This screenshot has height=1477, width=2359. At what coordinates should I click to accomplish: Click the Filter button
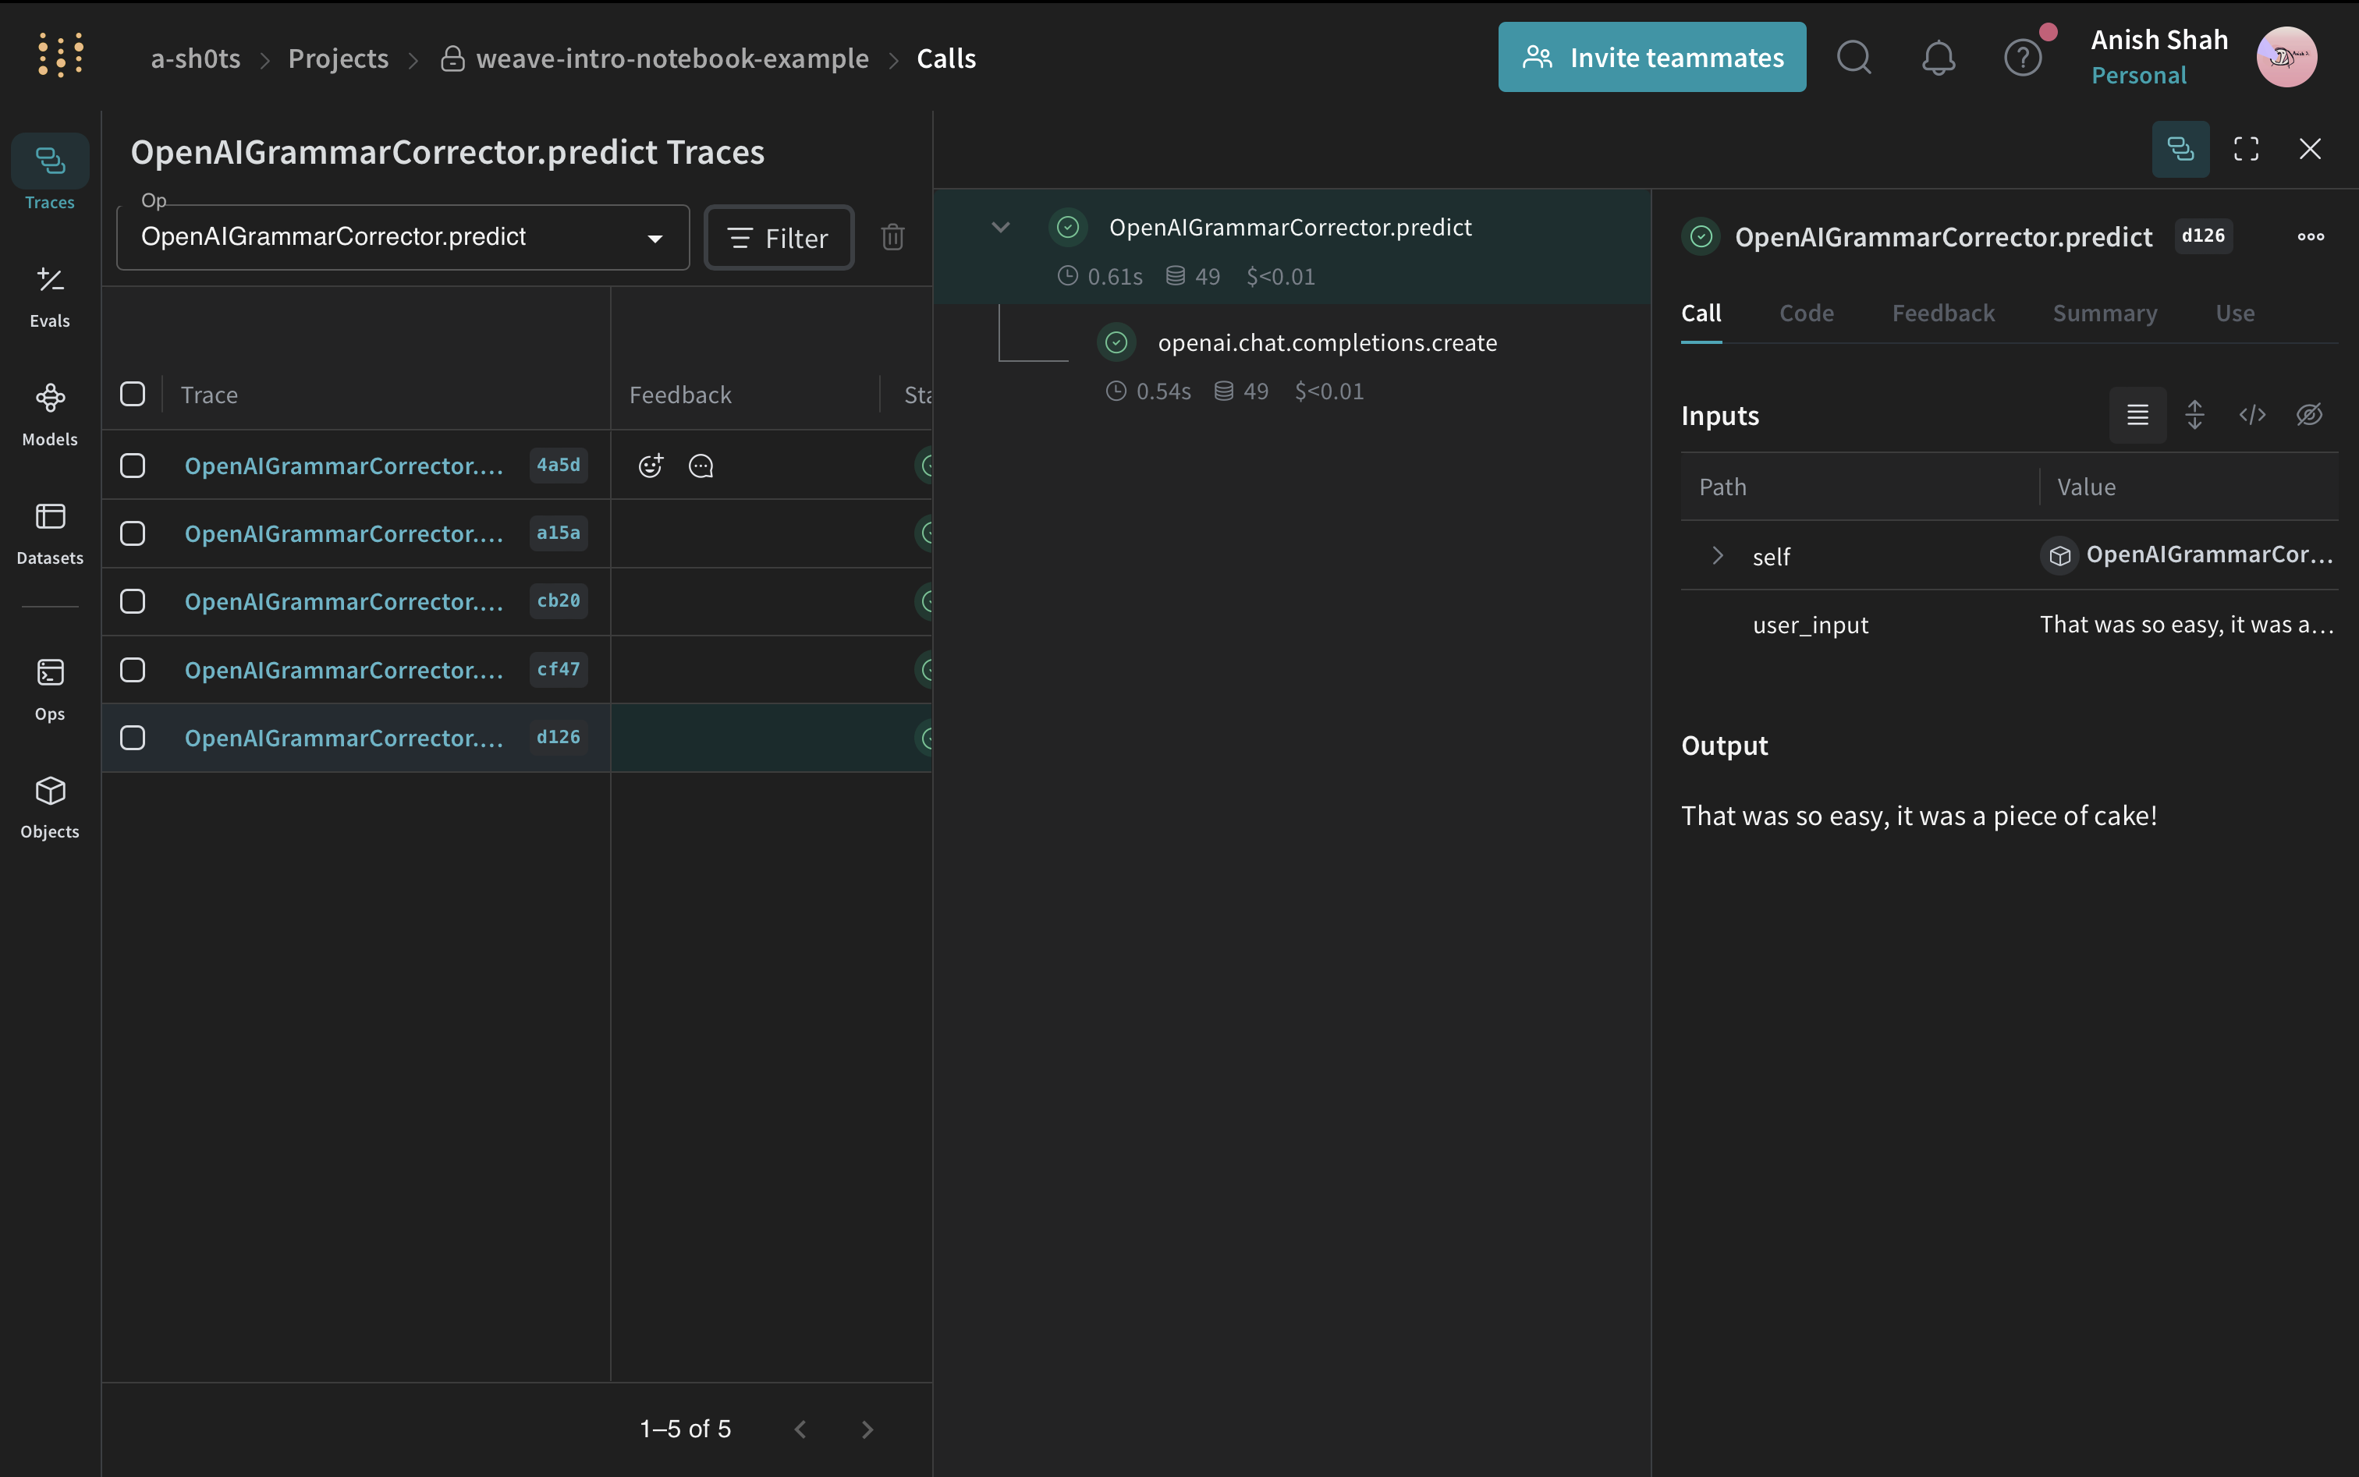(x=779, y=237)
